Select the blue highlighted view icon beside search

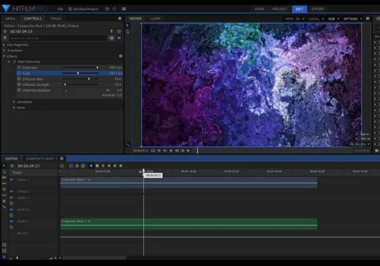(119, 38)
